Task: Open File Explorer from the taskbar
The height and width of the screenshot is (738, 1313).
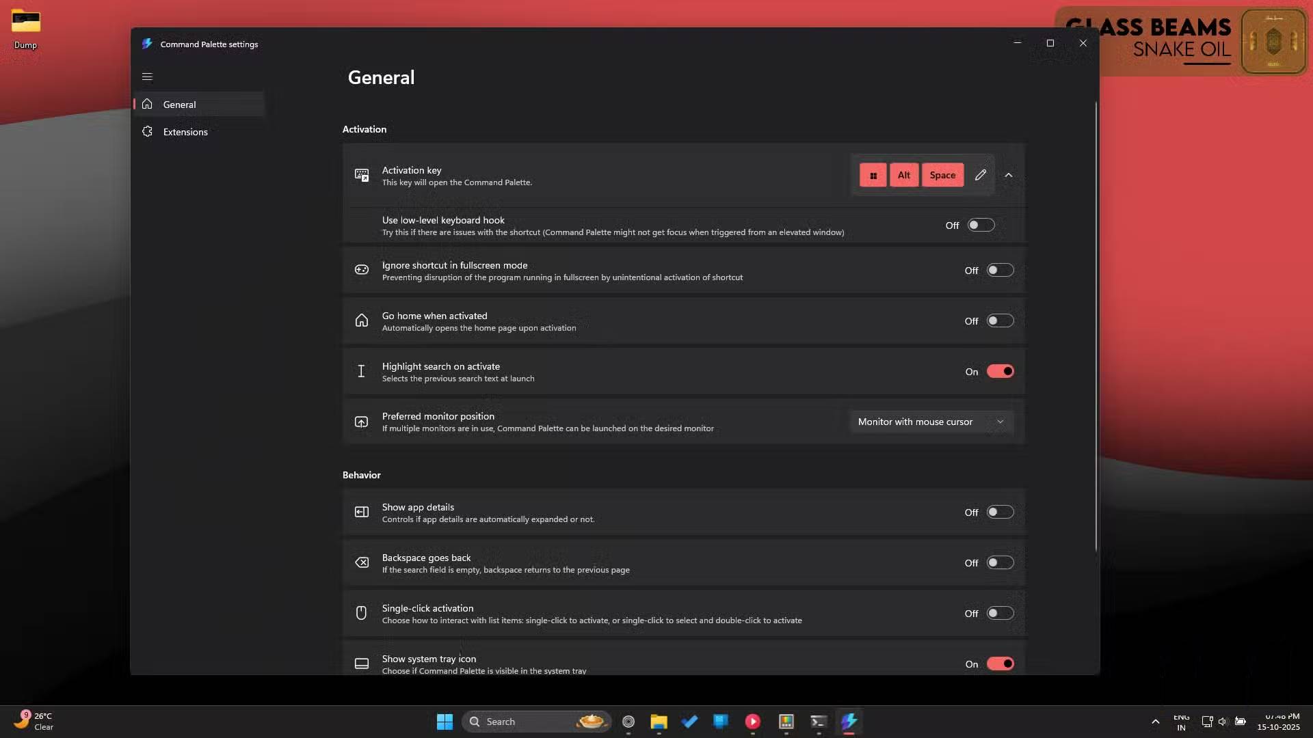Action: tap(659, 722)
